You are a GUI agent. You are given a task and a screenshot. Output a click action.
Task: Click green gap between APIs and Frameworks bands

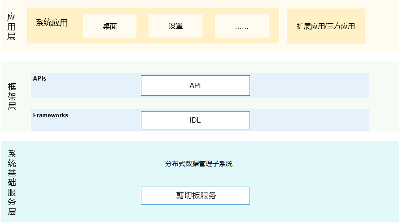pyautogui.click(x=200, y=103)
